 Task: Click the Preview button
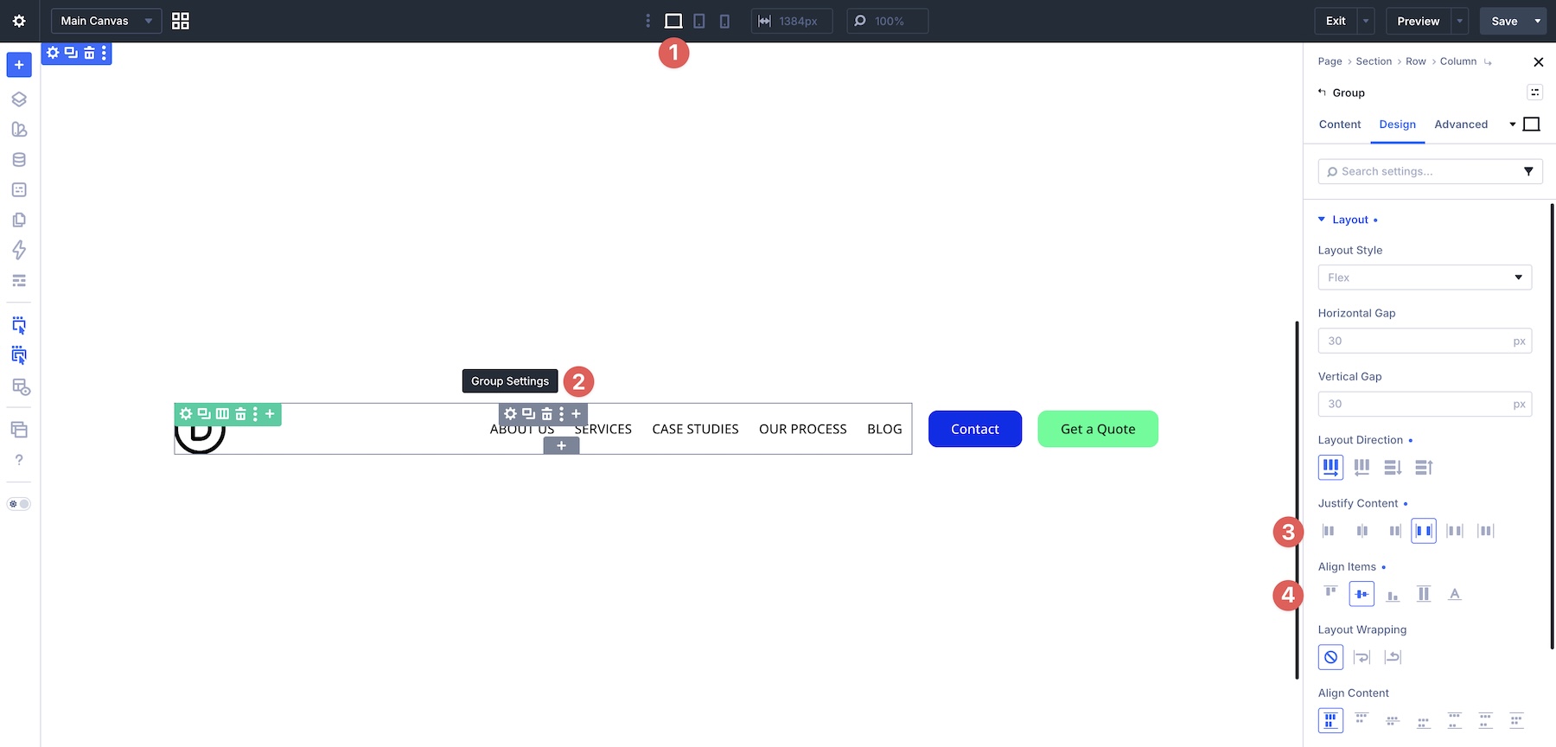[1419, 21]
